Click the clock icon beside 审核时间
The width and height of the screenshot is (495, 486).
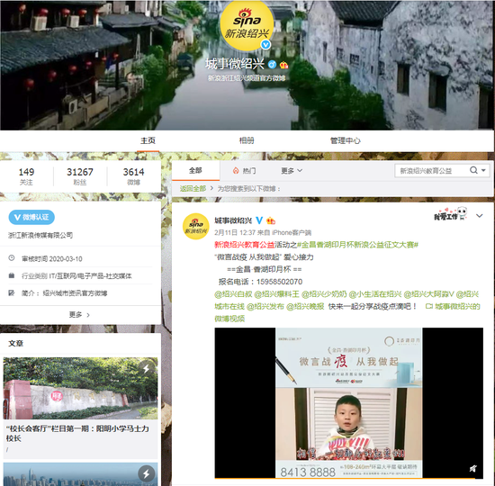(12, 258)
